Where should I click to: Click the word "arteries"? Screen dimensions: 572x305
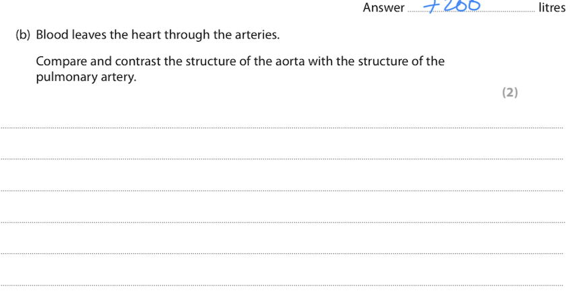[x=256, y=34]
